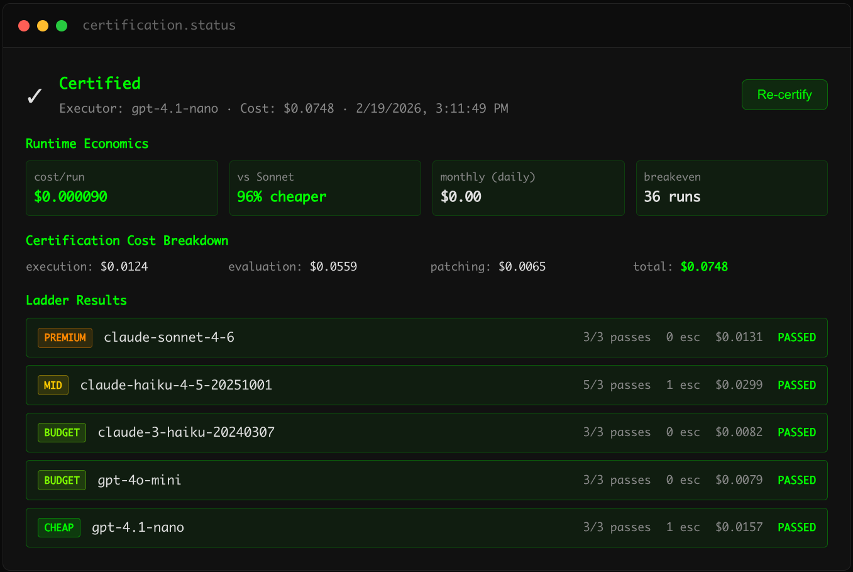Click the BUDGET badge beside gpt-4o-mini
This screenshot has height=572, width=853.
[x=62, y=481]
